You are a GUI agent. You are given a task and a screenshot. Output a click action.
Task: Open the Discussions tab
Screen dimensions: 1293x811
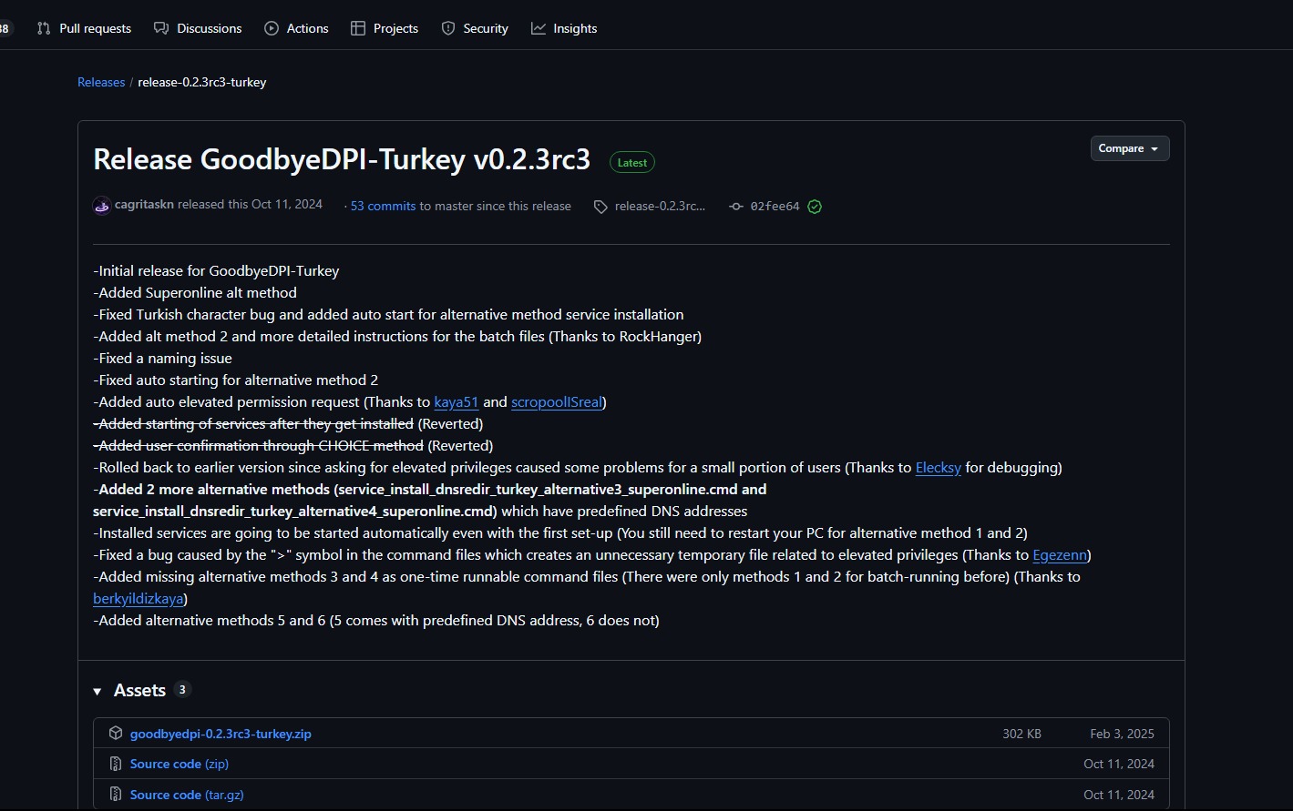coord(198,28)
